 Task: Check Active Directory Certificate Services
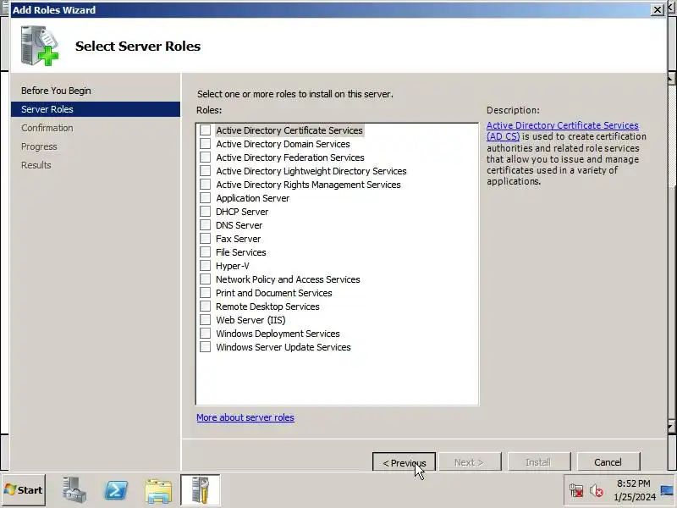pyautogui.click(x=205, y=130)
